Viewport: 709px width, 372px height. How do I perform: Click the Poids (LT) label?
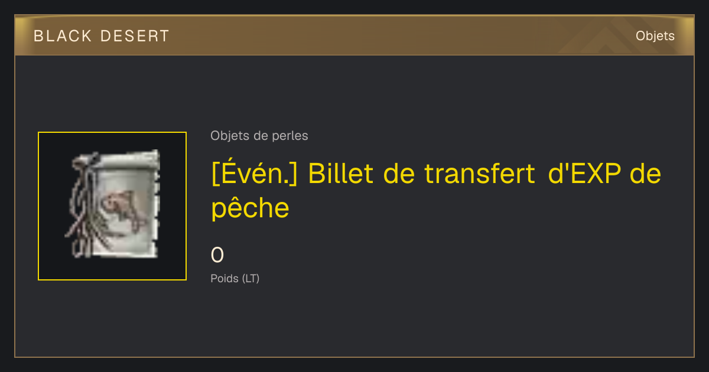tap(235, 279)
